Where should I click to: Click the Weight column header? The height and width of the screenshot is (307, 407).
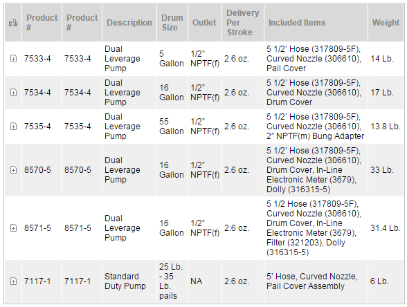pos(386,23)
